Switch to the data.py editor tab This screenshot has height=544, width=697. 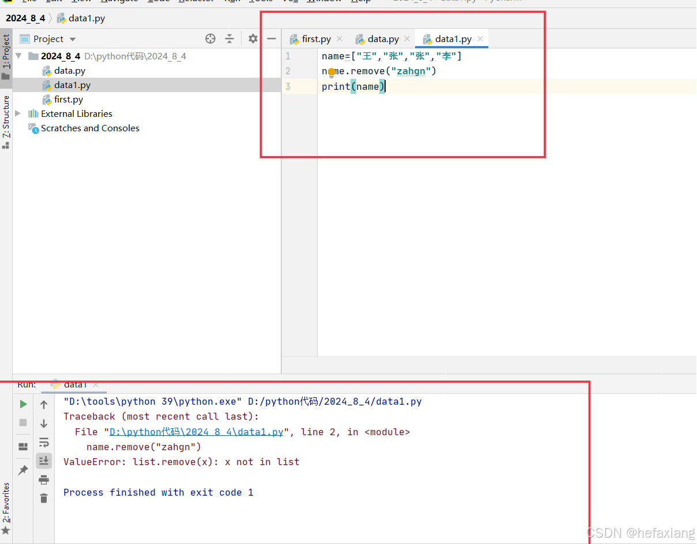coord(383,39)
